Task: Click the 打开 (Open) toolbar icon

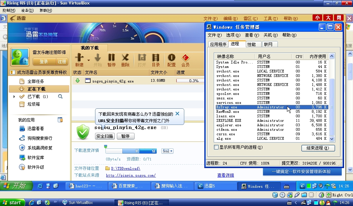Action: coord(142,60)
